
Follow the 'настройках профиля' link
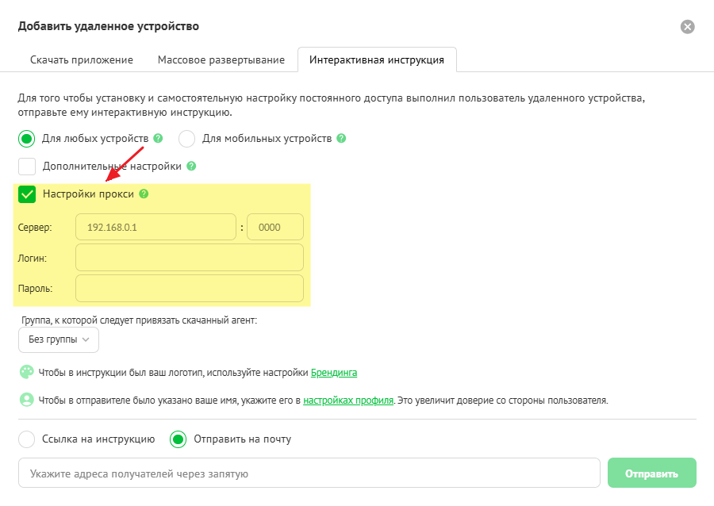(x=348, y=400)
